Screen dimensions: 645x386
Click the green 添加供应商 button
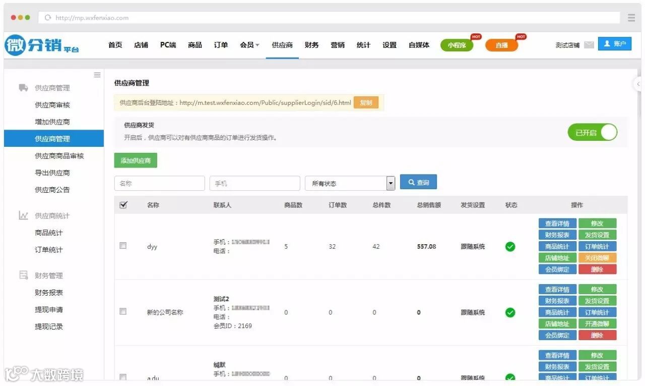pyautogui.click(x=136, y=160)
